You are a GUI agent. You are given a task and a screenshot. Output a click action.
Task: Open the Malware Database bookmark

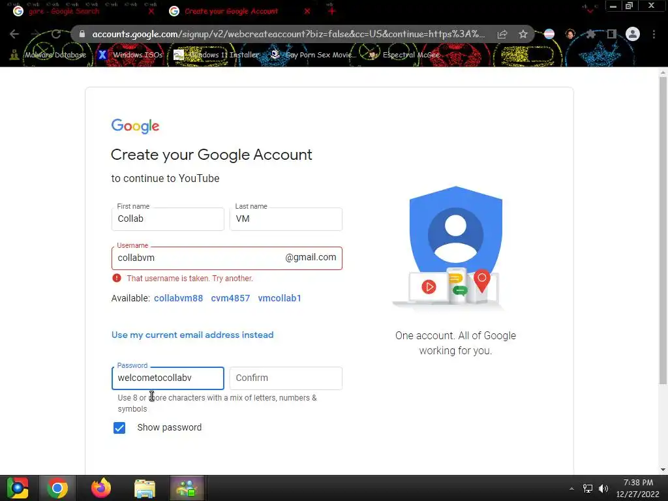click(48, 55)
